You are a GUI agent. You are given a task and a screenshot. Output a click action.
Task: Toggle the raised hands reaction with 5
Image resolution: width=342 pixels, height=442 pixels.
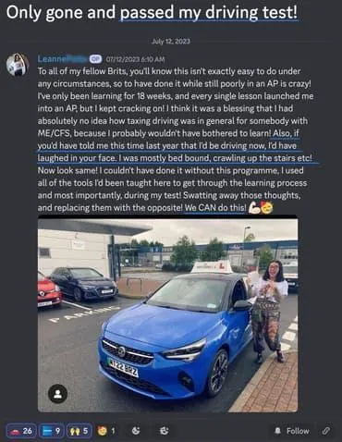79,431
